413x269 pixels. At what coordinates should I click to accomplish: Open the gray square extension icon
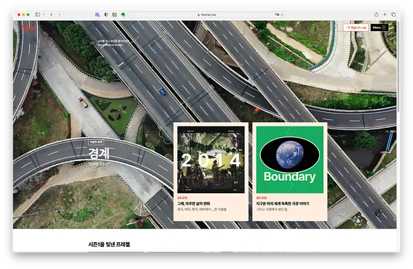coord(114,14)
